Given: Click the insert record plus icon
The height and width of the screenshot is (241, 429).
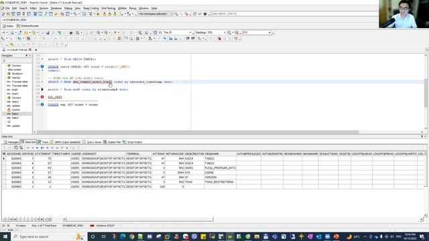Looking at the screenshot, I should 48,148.
